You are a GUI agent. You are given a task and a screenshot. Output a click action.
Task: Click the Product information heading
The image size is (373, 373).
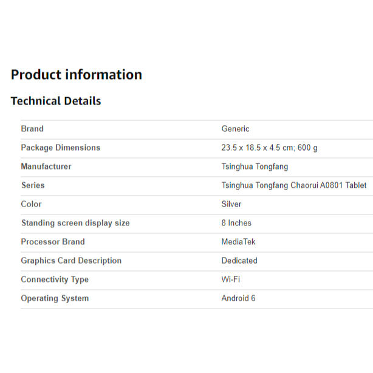click(x=77, y=75)
